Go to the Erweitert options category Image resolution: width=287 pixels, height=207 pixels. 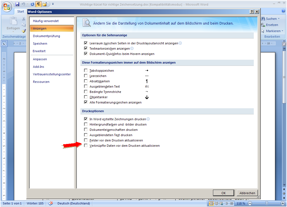coord(52,51)
